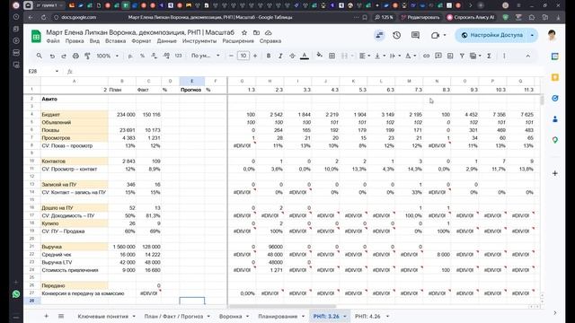575x323 pixels.
Task: Open zoom 100% dropdown
Action: point(108,56)
